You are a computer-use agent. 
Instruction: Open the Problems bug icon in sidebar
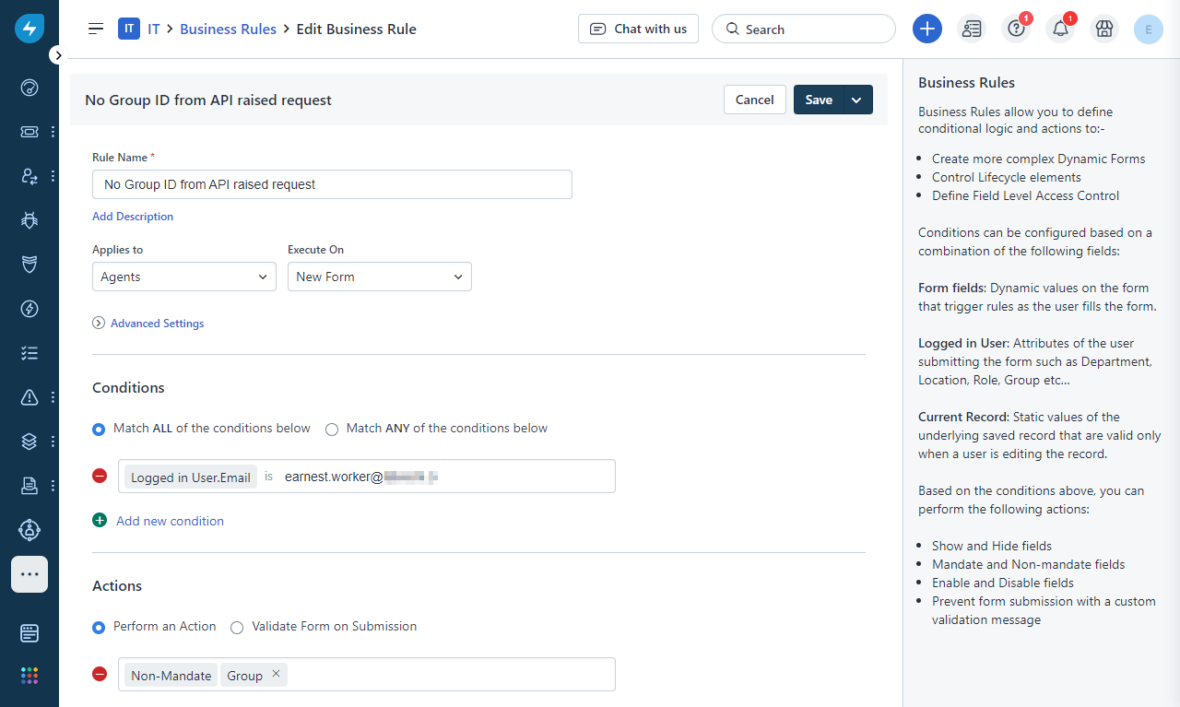click(x=29, y=220)
